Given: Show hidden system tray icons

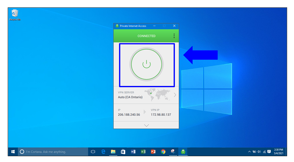Looking at the screenshot, I should (249, 152).
